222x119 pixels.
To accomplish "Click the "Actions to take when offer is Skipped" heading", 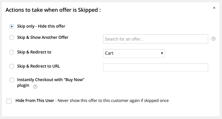I will 53,10.
